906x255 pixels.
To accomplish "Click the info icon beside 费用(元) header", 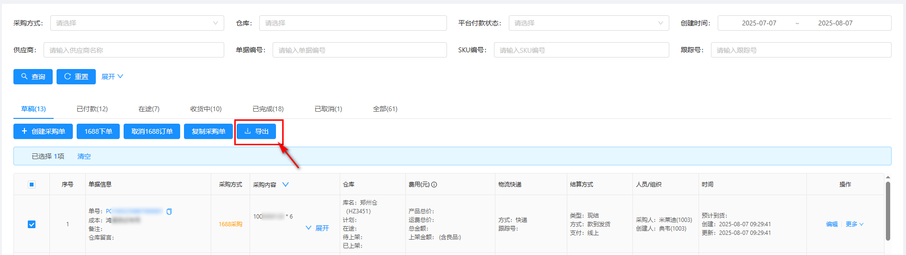I will pos(434,185).
